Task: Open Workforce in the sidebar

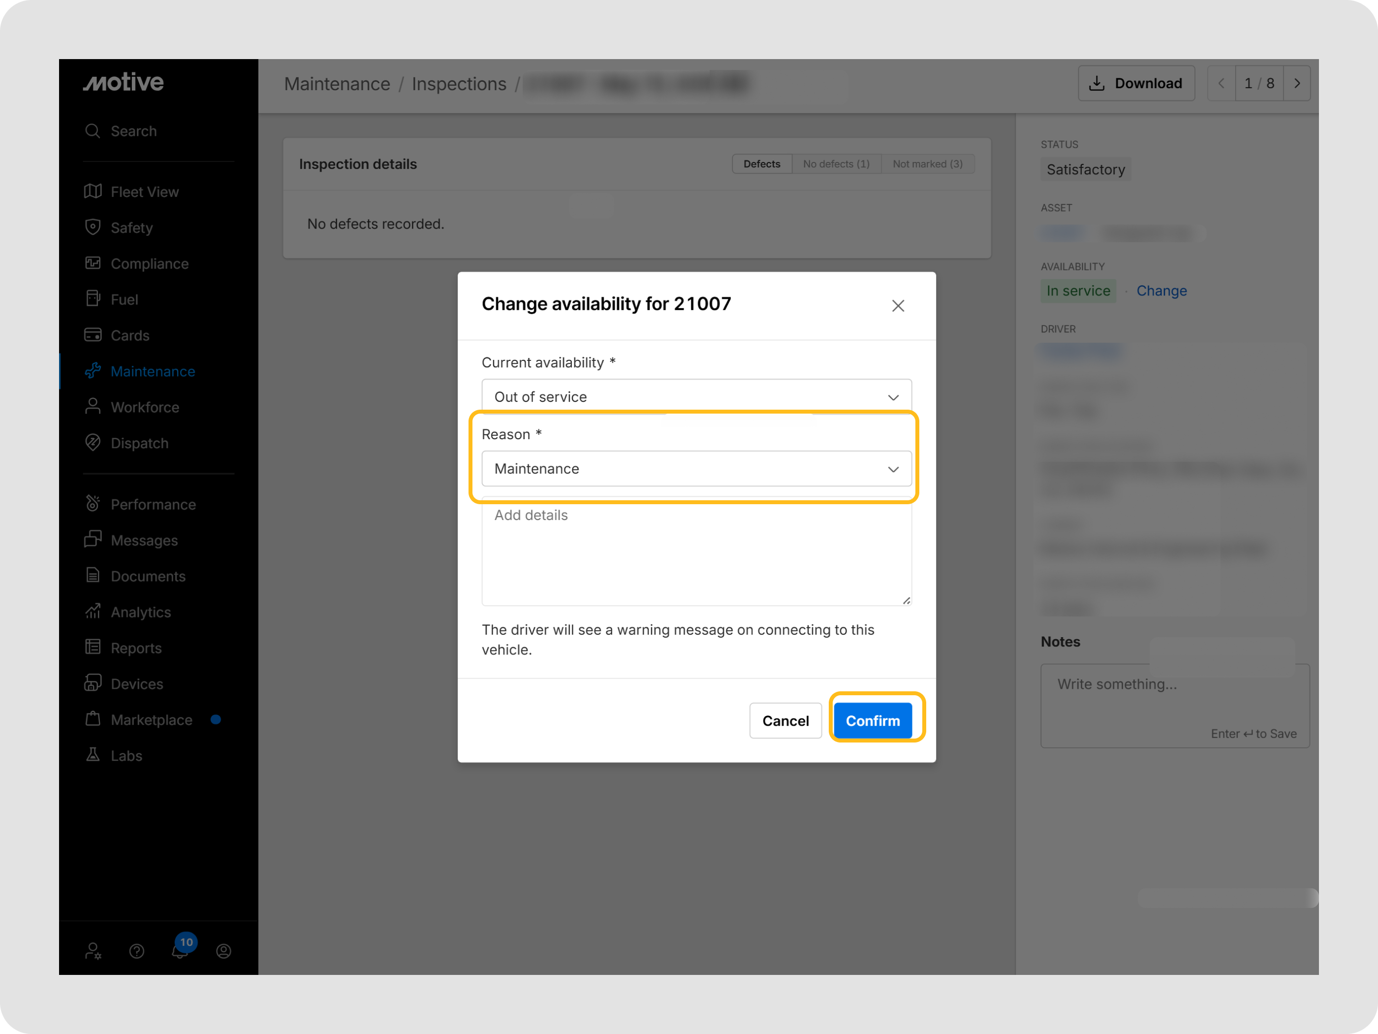Action: [145, 407]
